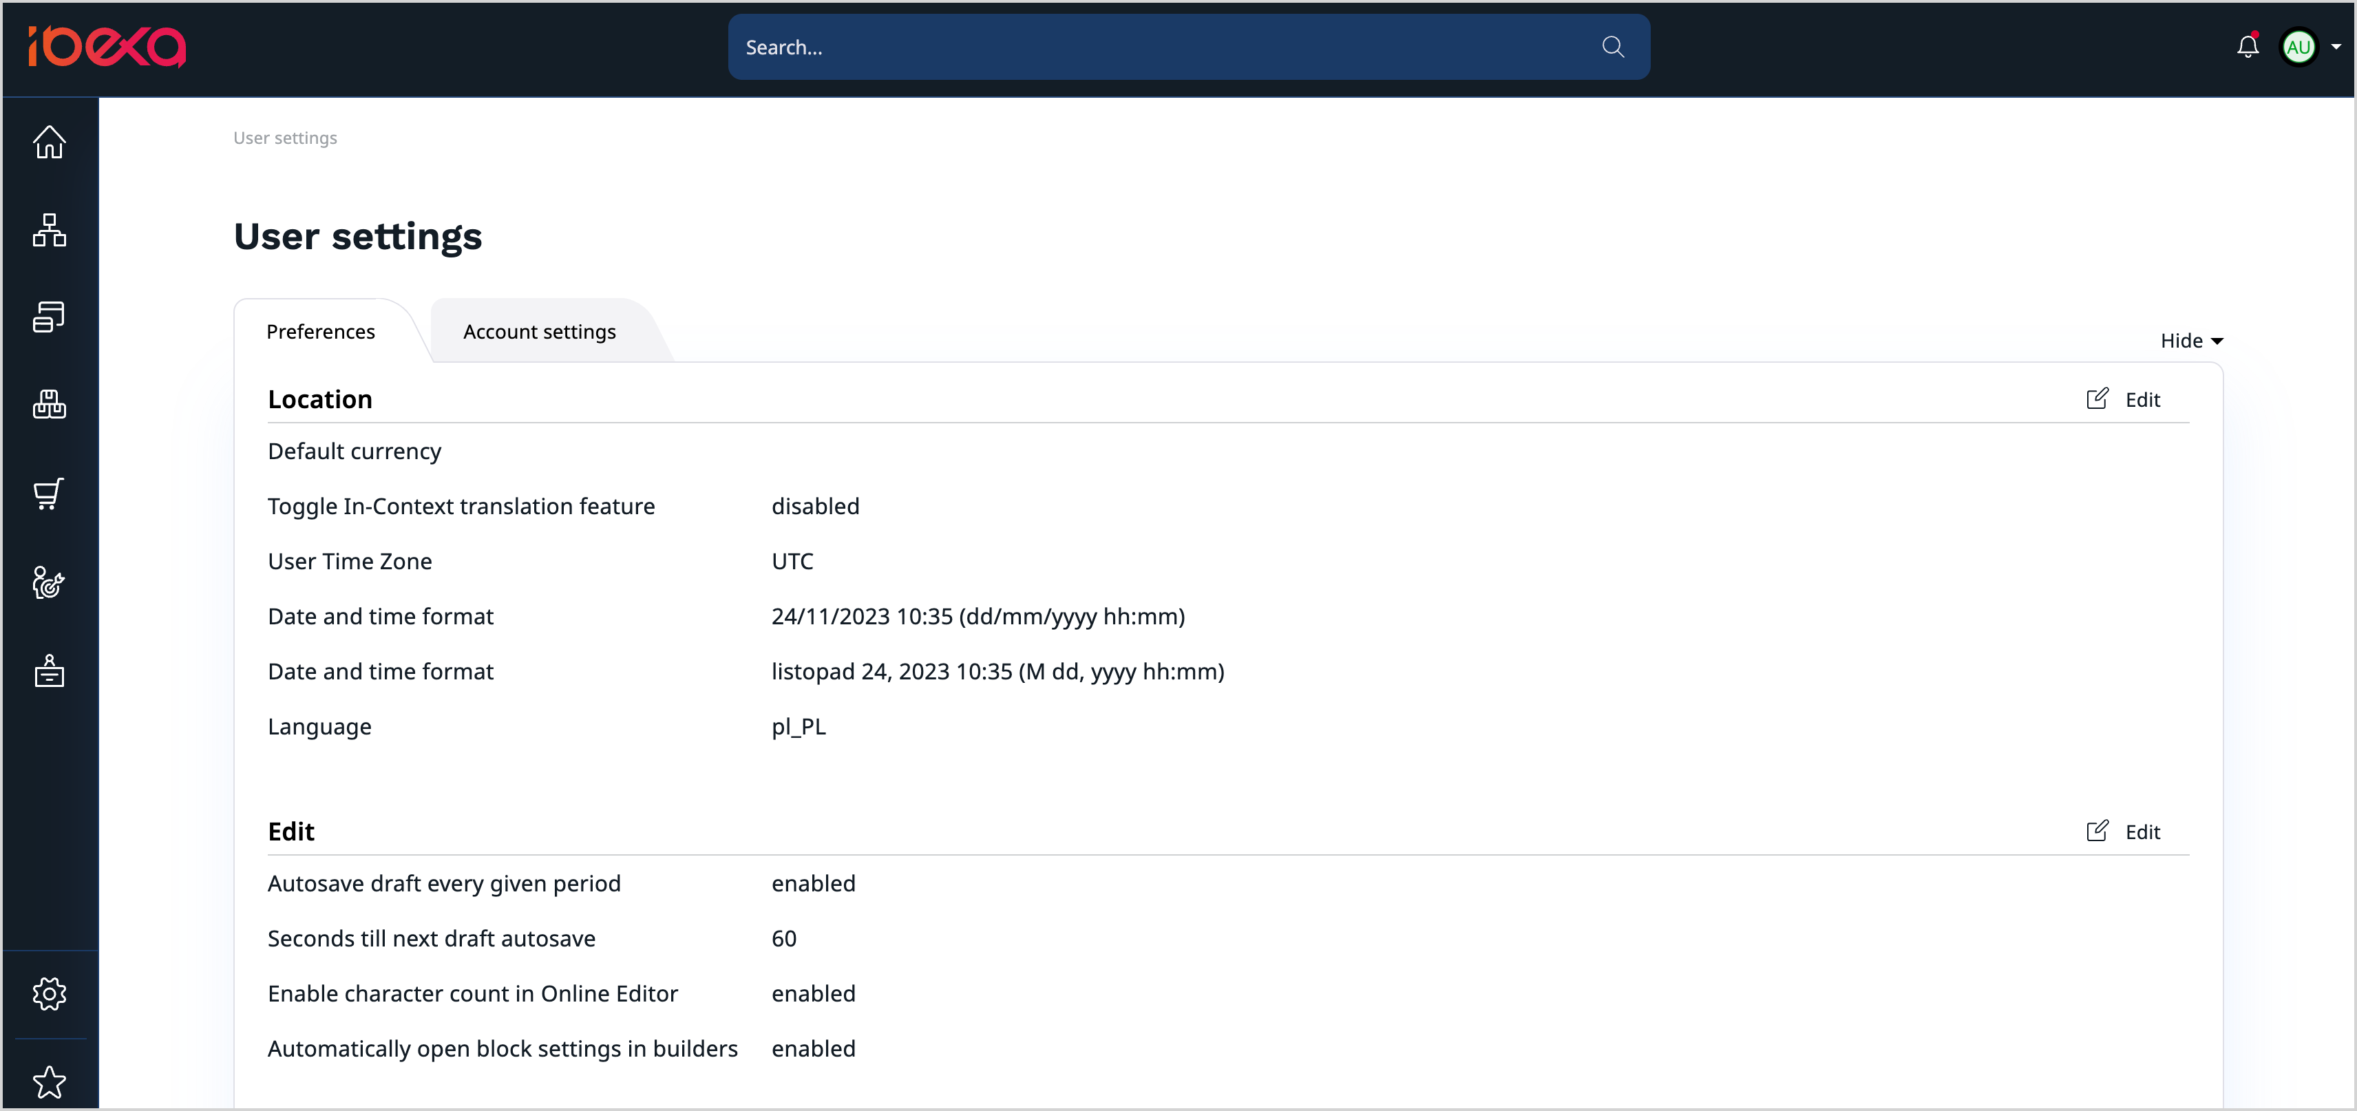Open the sidebar icon above the gear
The image size is (2357, 1111).
(50, 671)
